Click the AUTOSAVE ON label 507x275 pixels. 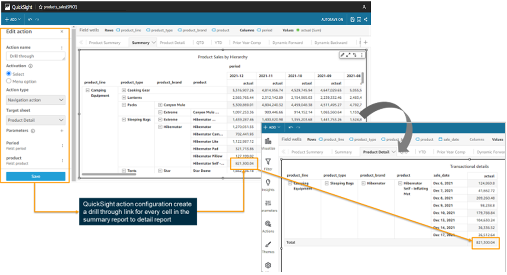(x=332, y=20)
